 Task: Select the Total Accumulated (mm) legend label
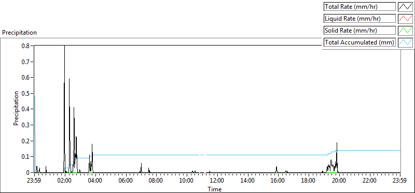pyautogui.click(x=359, y=42)
